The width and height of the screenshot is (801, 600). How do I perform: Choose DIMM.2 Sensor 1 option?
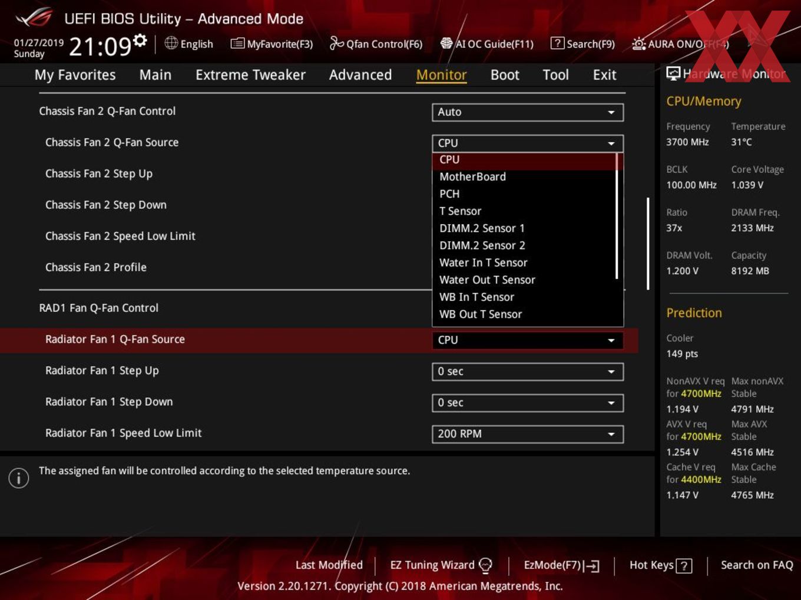coord(524,228)
